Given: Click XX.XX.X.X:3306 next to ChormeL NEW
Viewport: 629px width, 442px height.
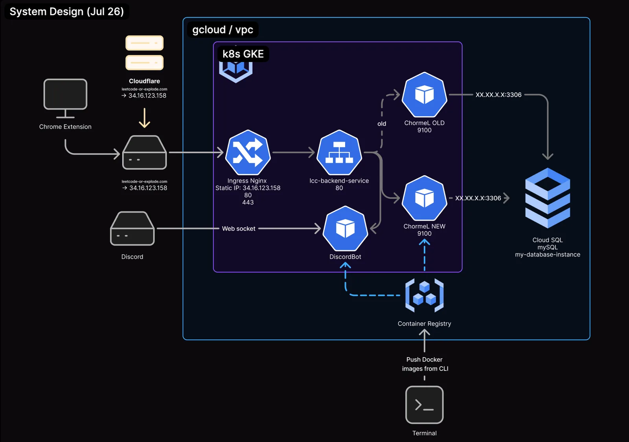Looking at the screenshot, I should click(478, 198).
